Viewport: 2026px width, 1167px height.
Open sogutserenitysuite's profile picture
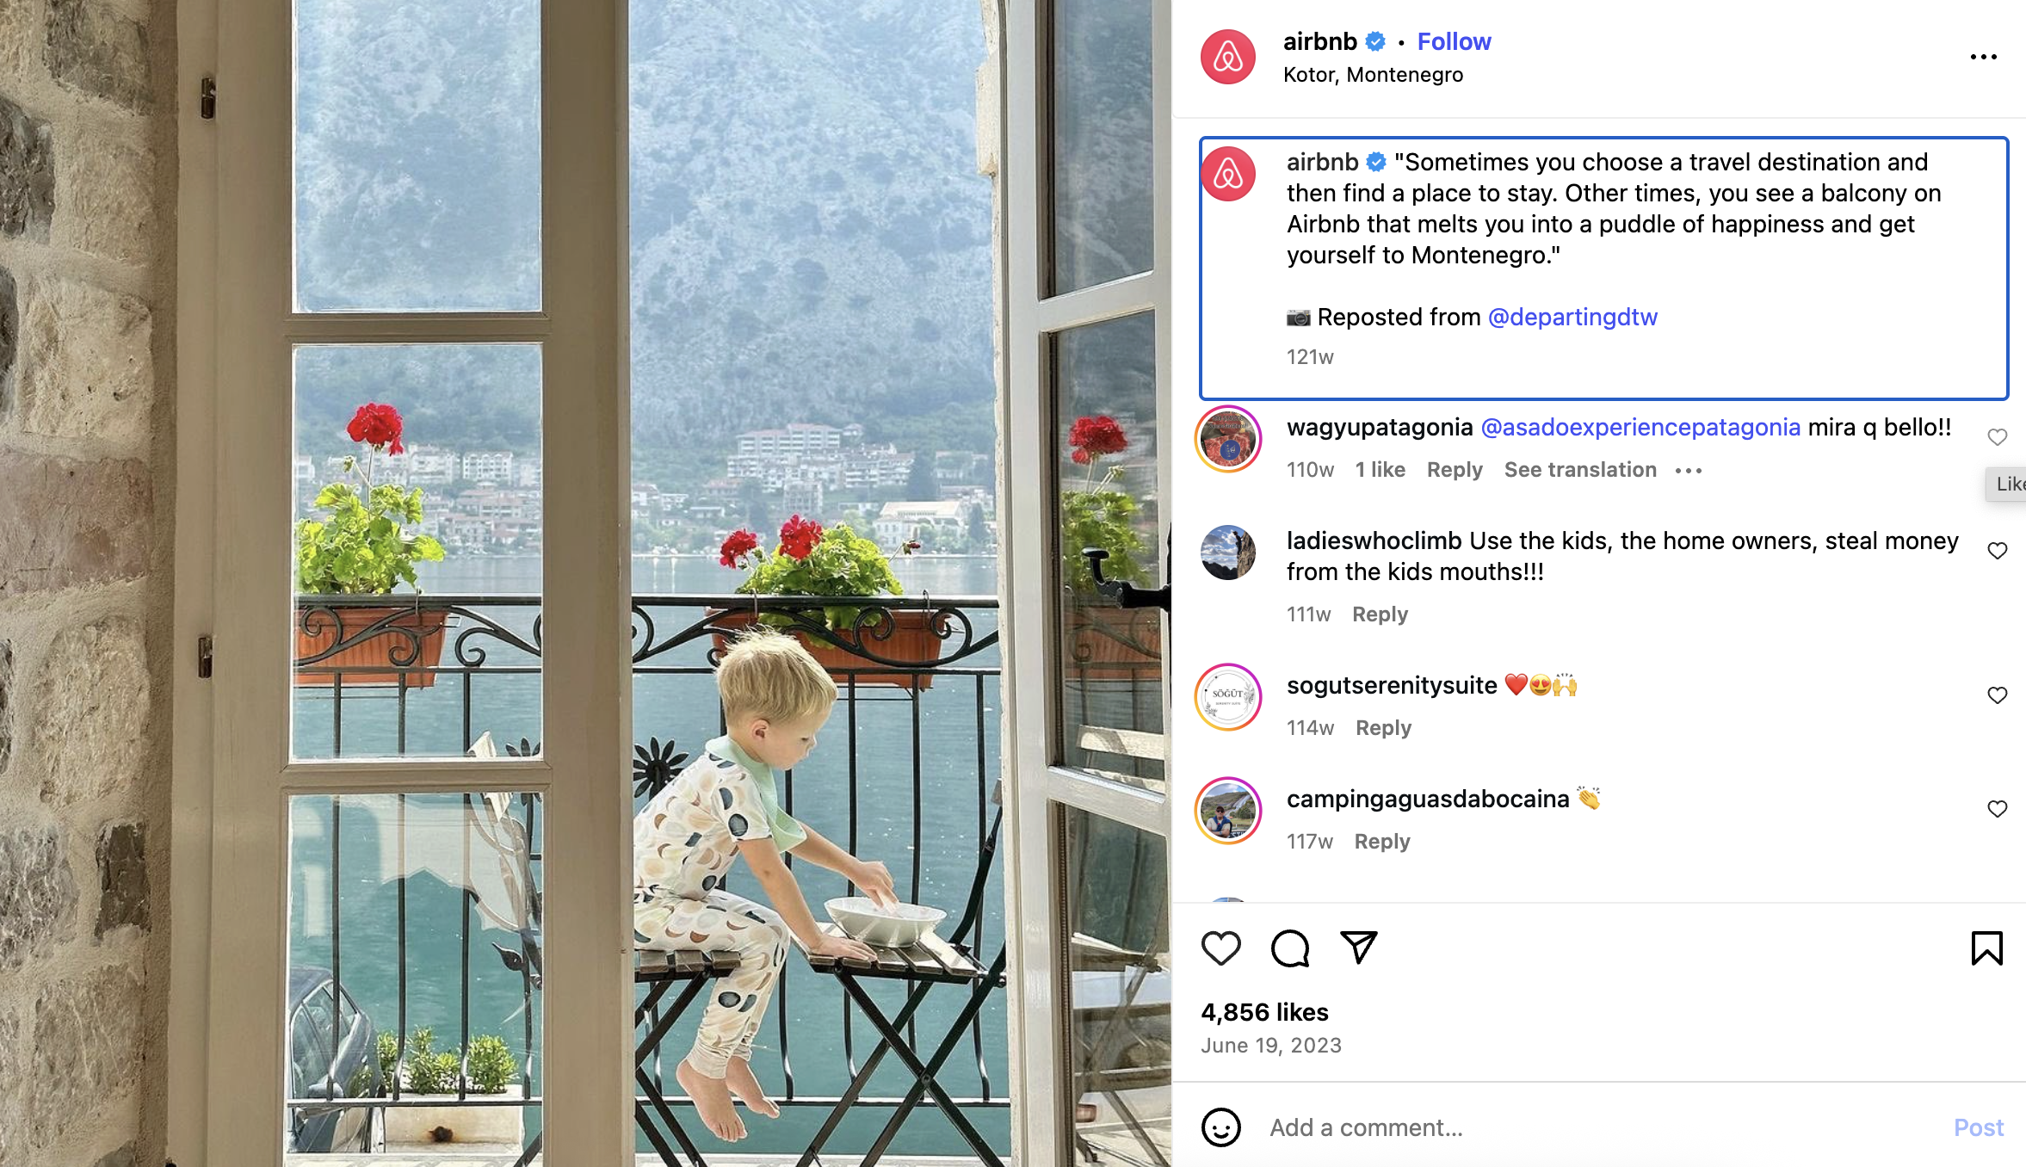pos(1228,697)
